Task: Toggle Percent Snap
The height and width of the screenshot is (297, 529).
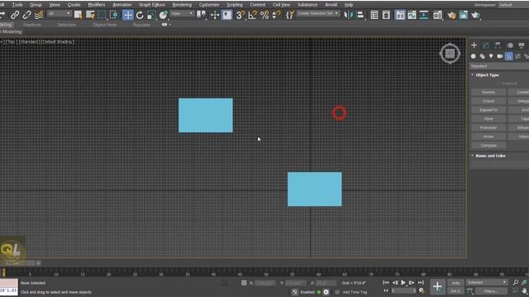Action: tap(264, 15)
